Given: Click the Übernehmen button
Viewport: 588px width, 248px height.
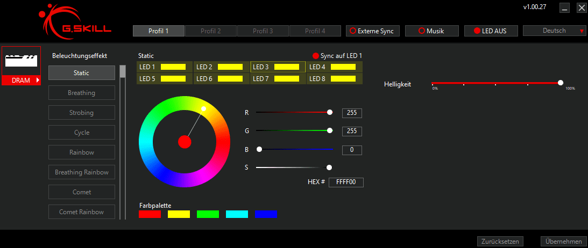Looking at the screenshot, I should click(563, 242).
